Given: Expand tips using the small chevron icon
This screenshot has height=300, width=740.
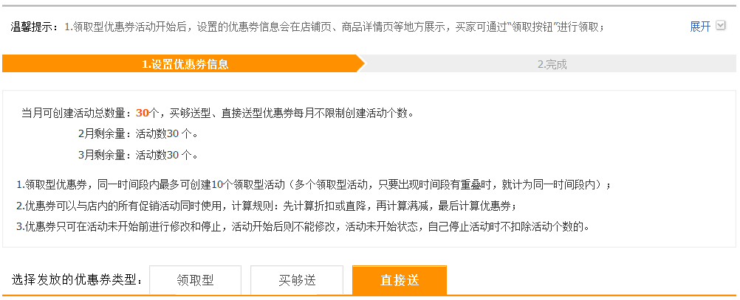Looking at the screenshot, I should [720, 26].
